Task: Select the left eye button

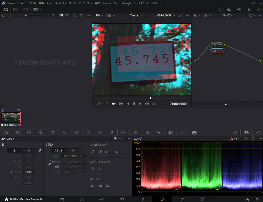Action: point(14,150)
